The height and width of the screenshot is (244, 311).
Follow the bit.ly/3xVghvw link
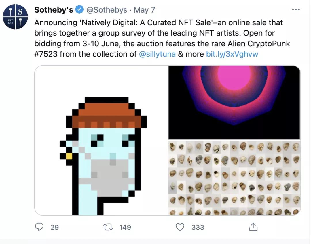point(232,54)
